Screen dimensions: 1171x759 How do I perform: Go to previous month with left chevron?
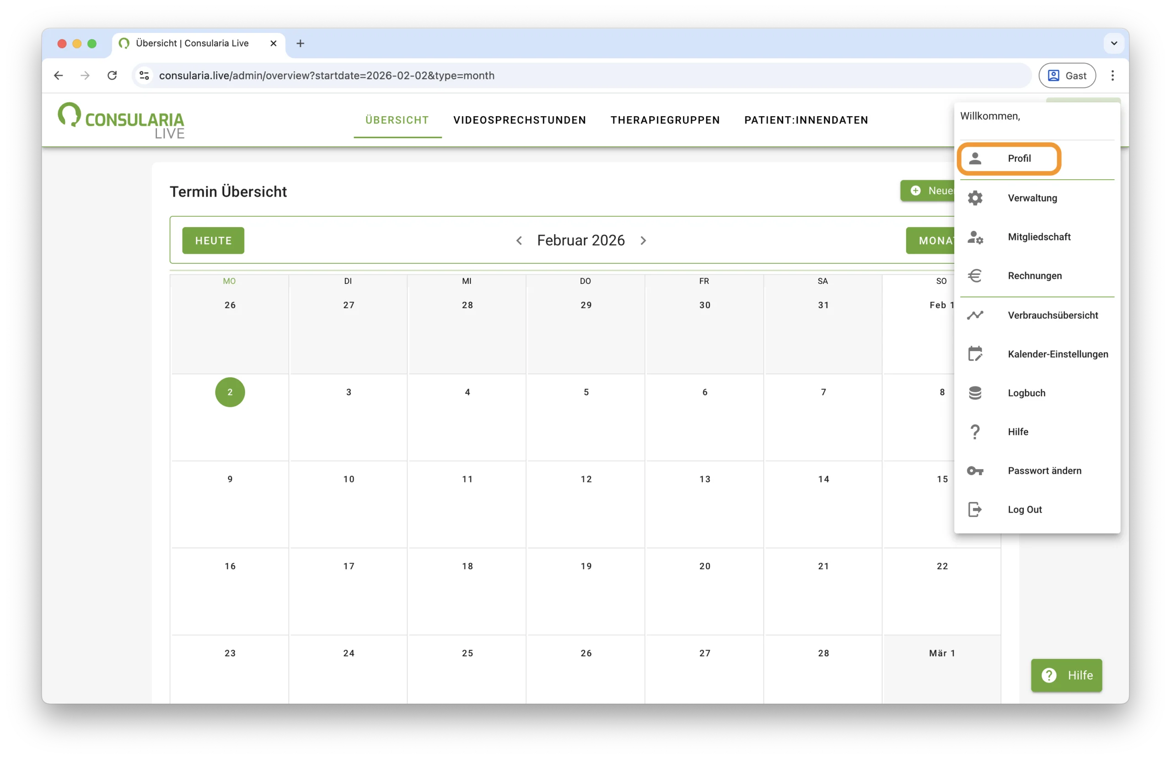(519, 241)
